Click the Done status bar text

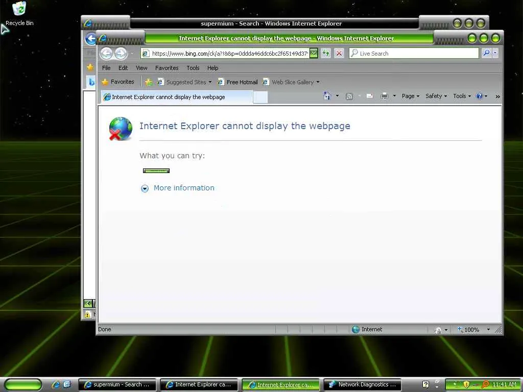click(x=104, y=329)
